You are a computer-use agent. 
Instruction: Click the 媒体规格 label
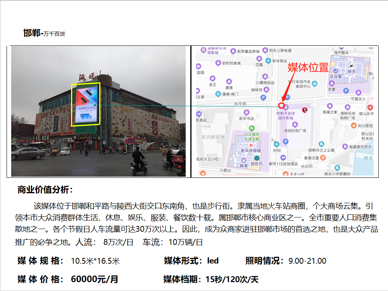[x=40, y=261]
